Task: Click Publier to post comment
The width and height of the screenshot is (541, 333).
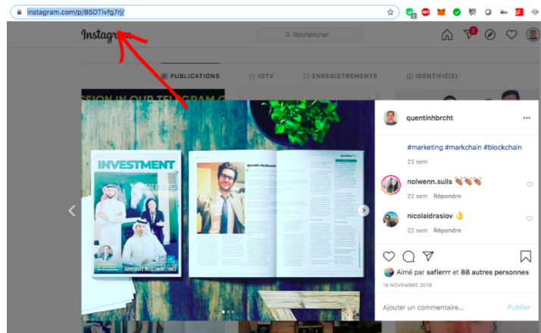Action: pyautogui.click(x=518, y=307)
